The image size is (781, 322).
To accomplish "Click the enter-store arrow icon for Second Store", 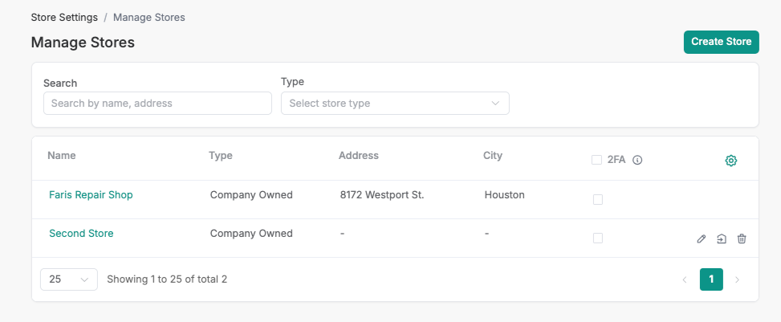I will 722,238.
